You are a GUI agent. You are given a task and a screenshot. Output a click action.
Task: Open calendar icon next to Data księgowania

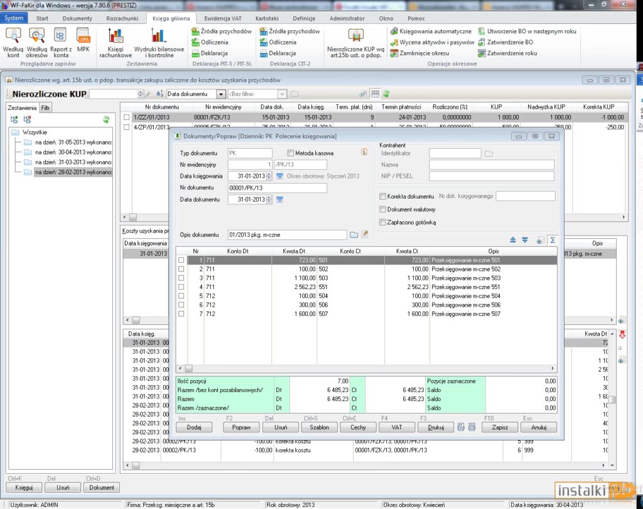point(280,176)
